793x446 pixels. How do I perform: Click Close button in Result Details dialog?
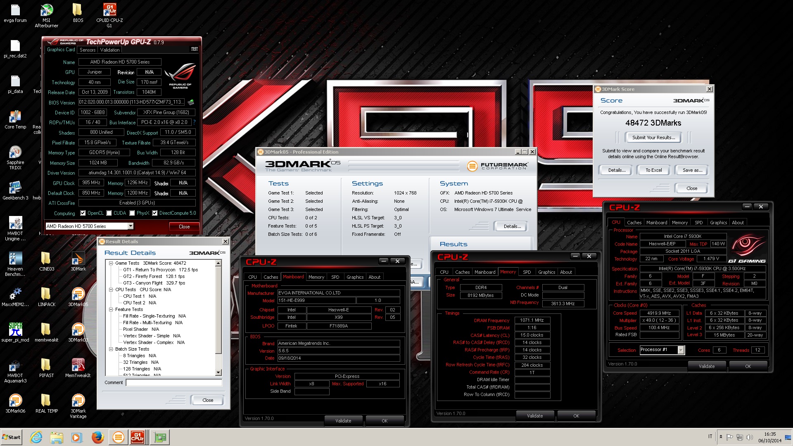click(208, 400)
